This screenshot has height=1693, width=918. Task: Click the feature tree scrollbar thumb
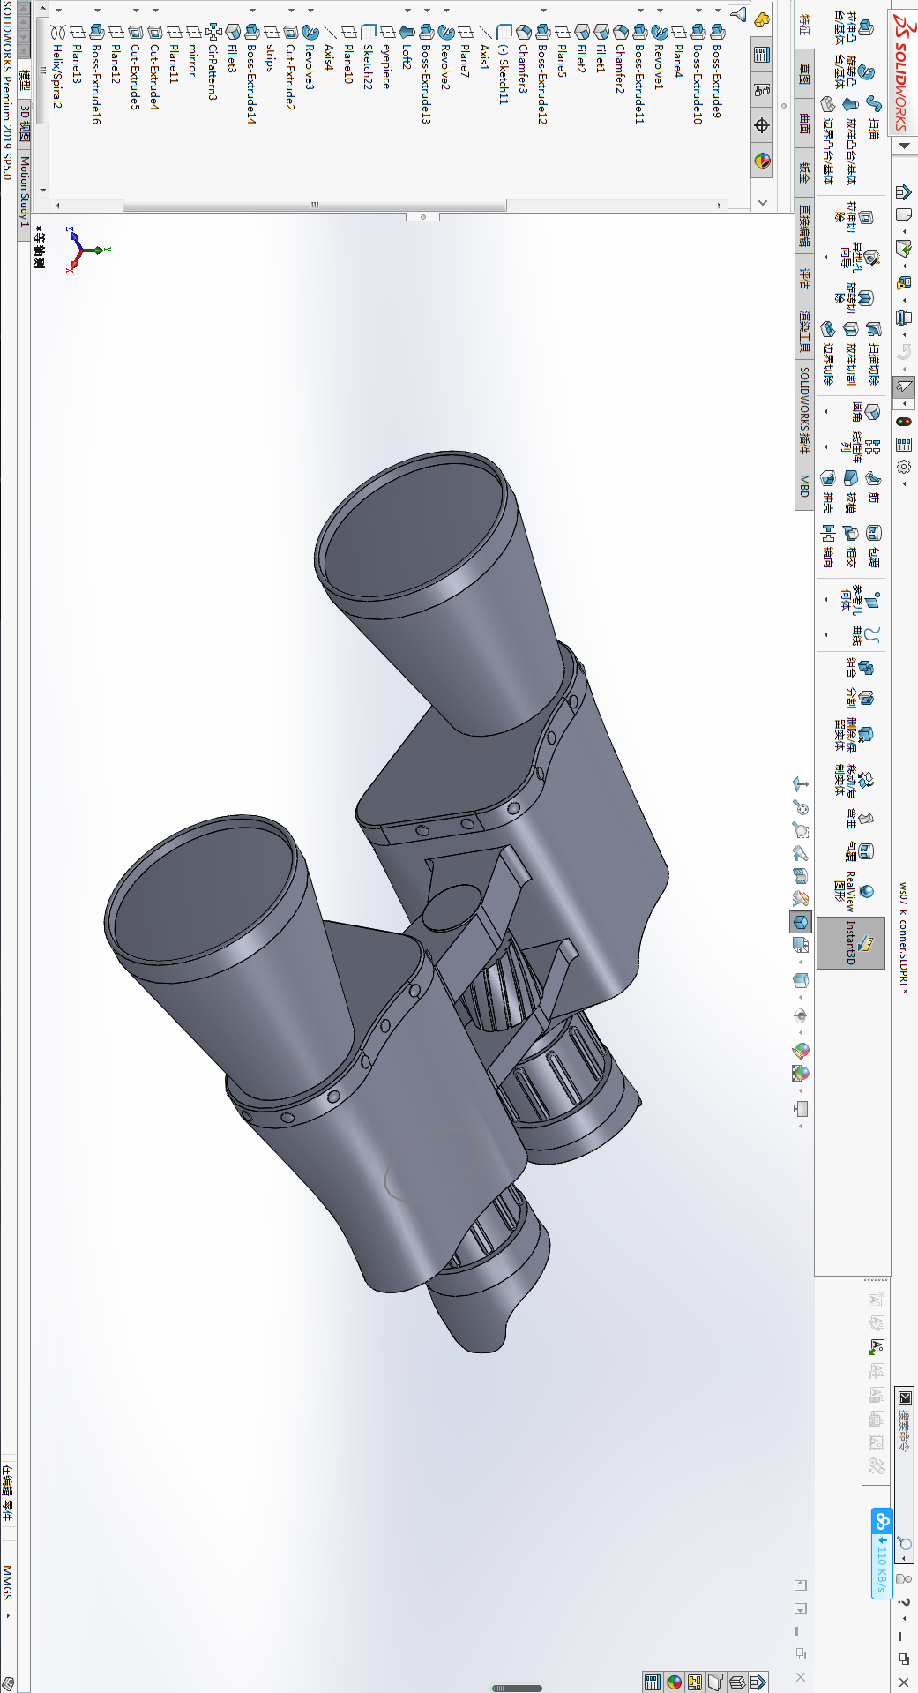click(x=315, y=205)
